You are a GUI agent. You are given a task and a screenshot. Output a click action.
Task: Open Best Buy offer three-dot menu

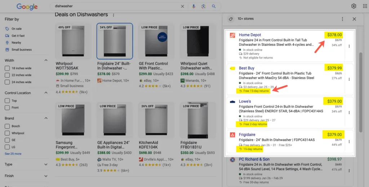tap(349, 79)
